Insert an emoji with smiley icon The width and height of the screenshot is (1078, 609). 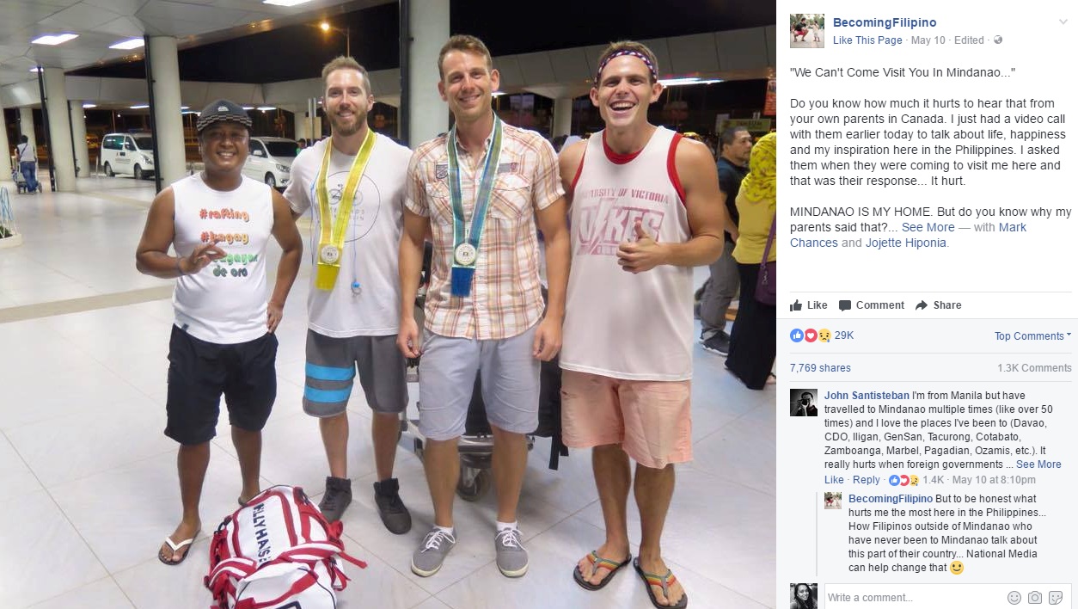1014,598
